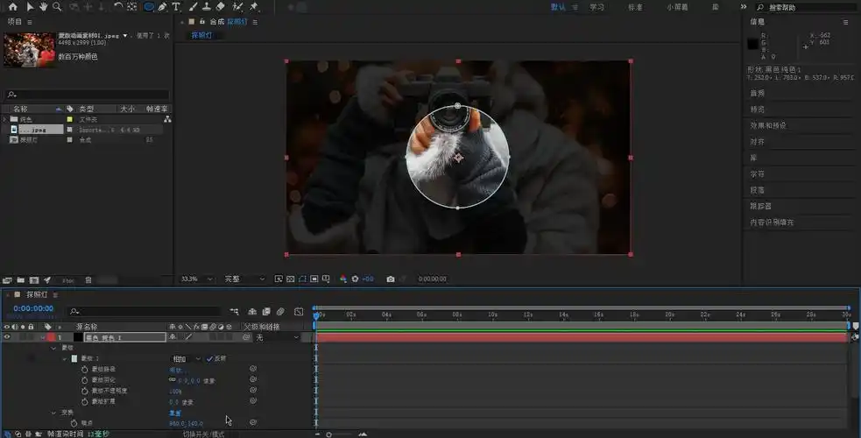Choose the Type (T) text tool
The width and height of the screenshot is (861, 438).
pos(176,7)
